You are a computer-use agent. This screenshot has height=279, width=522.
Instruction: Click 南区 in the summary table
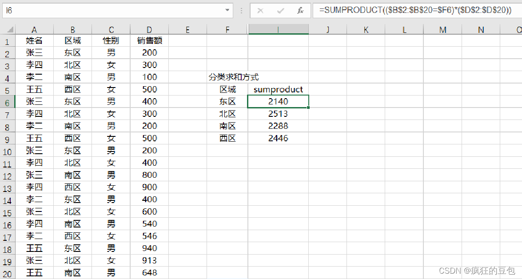[x=227, y=126]
